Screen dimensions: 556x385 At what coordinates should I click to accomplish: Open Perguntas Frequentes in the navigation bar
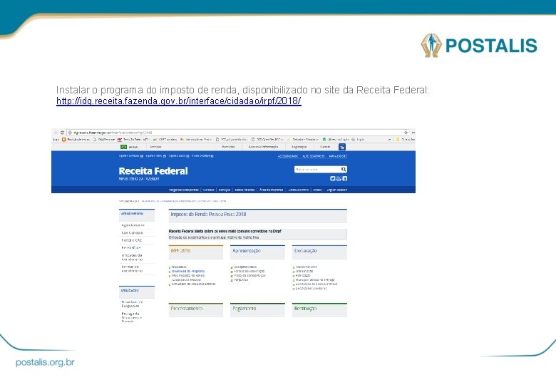[184, 190]
